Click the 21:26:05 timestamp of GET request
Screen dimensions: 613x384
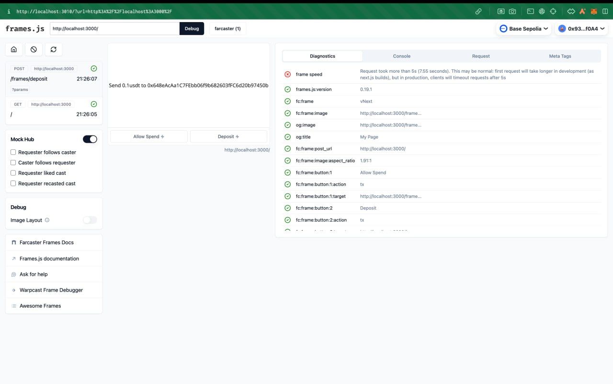point(87,114)
